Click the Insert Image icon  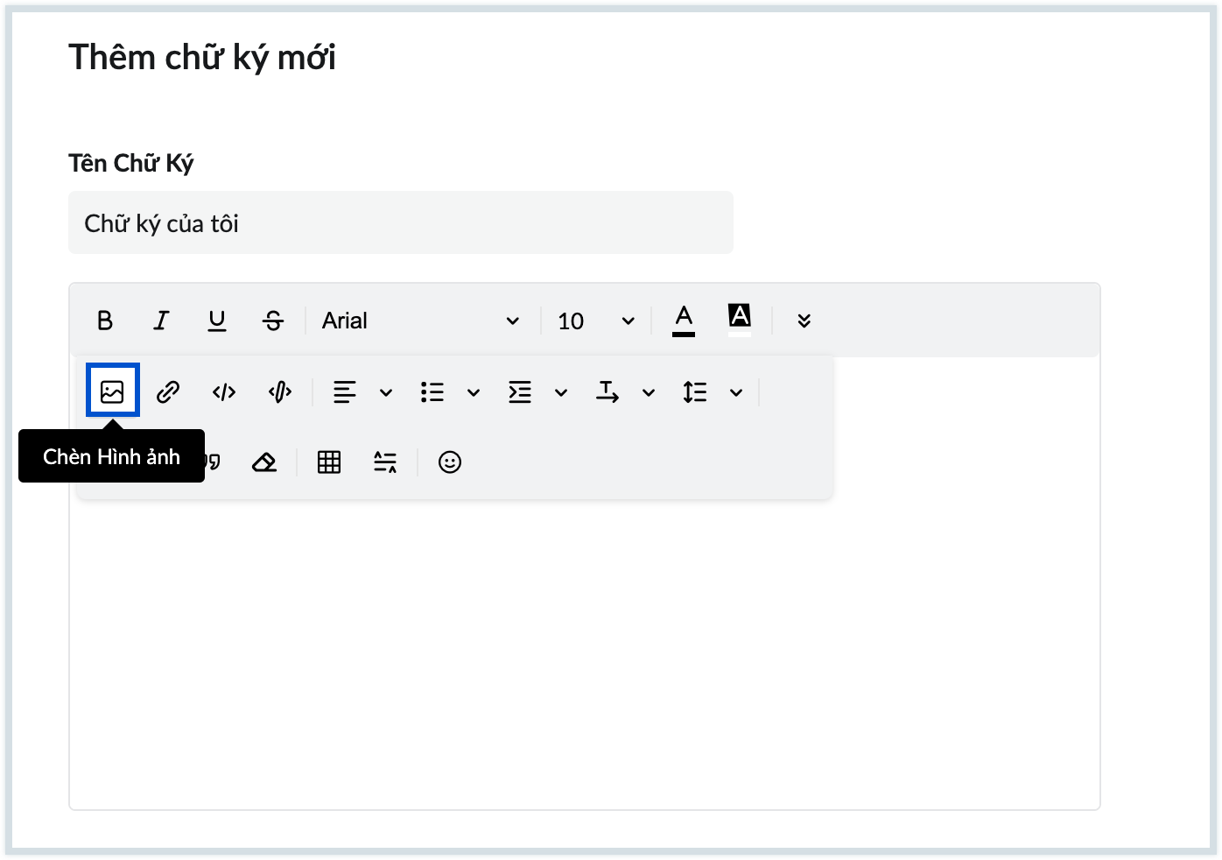pos(112,391)
